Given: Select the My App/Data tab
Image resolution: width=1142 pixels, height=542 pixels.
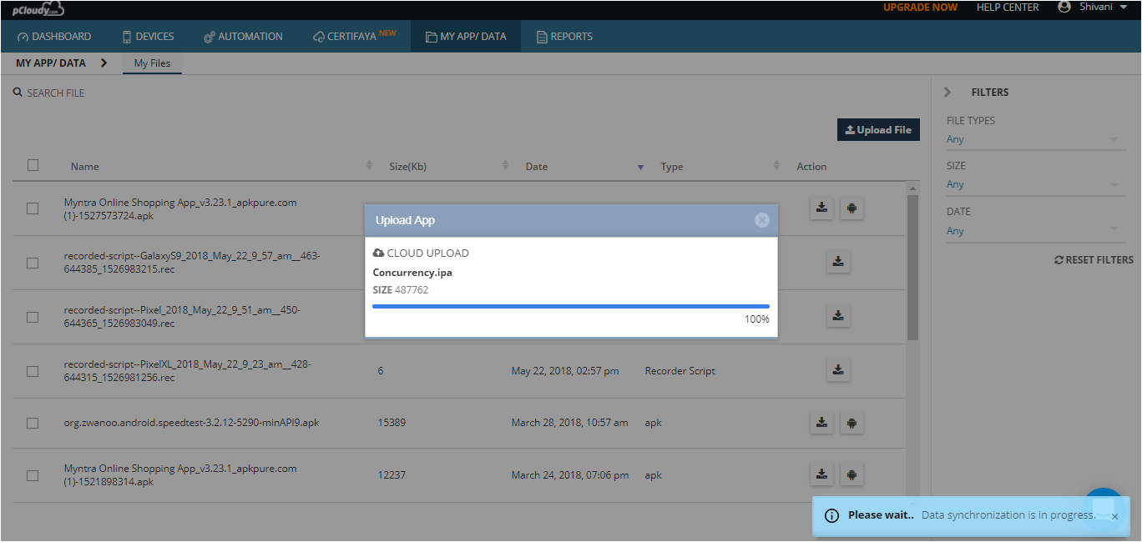Looking at the screenshot, I should point(466,37).
